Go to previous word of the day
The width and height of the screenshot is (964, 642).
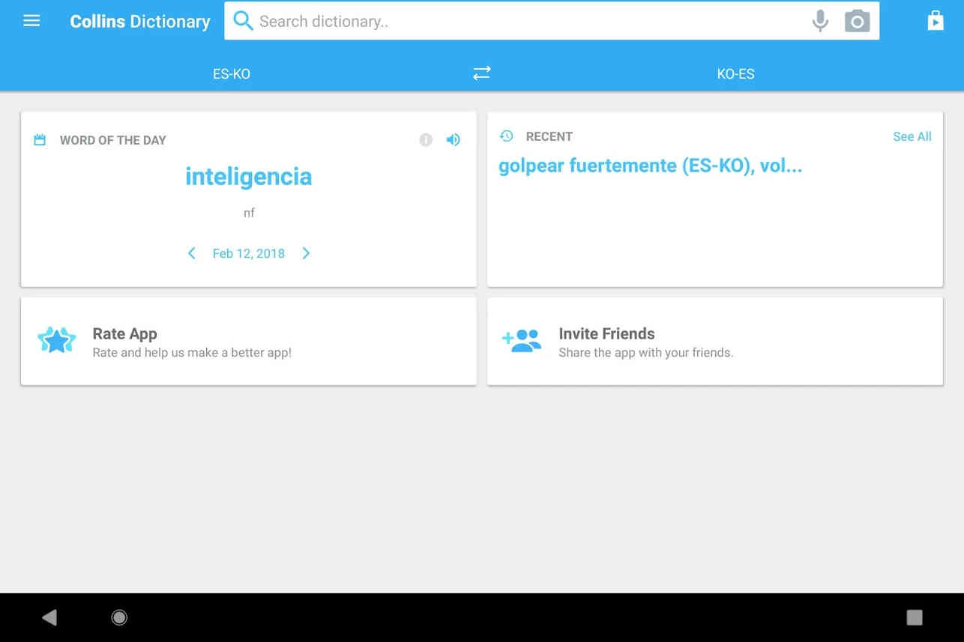click(192, 253)
